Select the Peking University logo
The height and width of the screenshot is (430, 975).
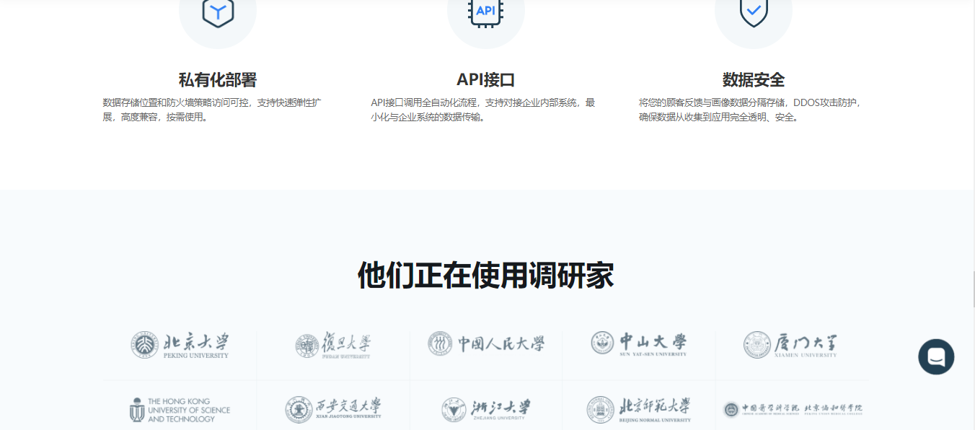click(x=180, y=345)
